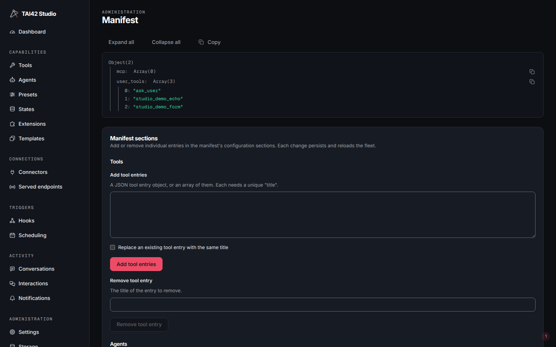The width and height of the screenshot is (556, 347).
Task: Select the "studio_demo_form" string value
Action: [158, 107]
